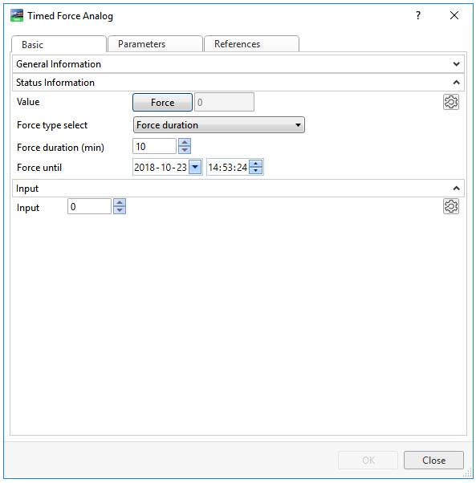The width and height of the screenshot is (476, 483).
Task: Click the 'Force duration (min)' label
Action: (x=60, y=148)
